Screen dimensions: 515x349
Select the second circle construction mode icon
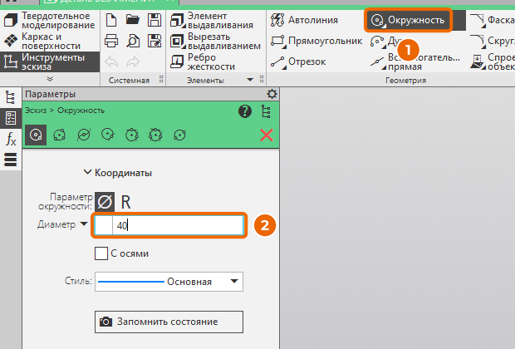tap(60, 135)
